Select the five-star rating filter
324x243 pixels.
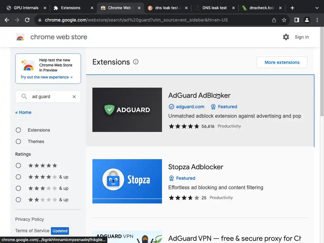[x=18, y=165]
